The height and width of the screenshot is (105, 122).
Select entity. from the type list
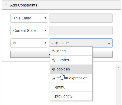coord(71,87)
